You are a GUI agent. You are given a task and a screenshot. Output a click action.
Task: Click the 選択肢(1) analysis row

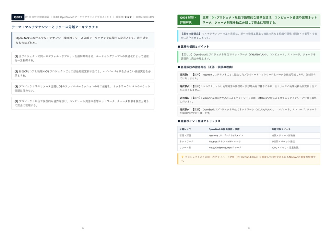click(x=249, y=76)
